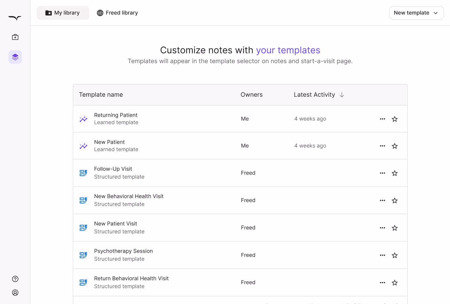This screenshot has height=304, width=450.
Task: Open the account profile icon
Action: (15, 292)
